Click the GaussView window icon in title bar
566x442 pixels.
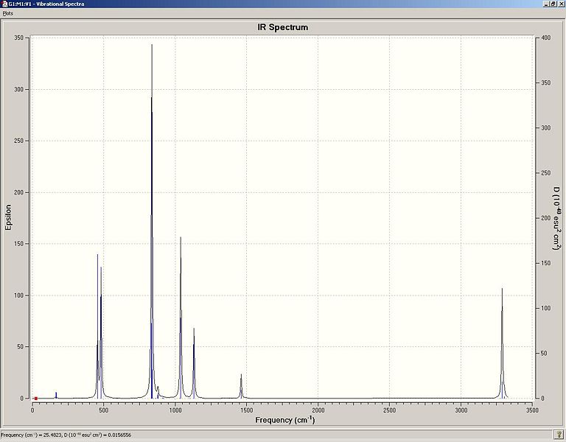tap(3, 4)
